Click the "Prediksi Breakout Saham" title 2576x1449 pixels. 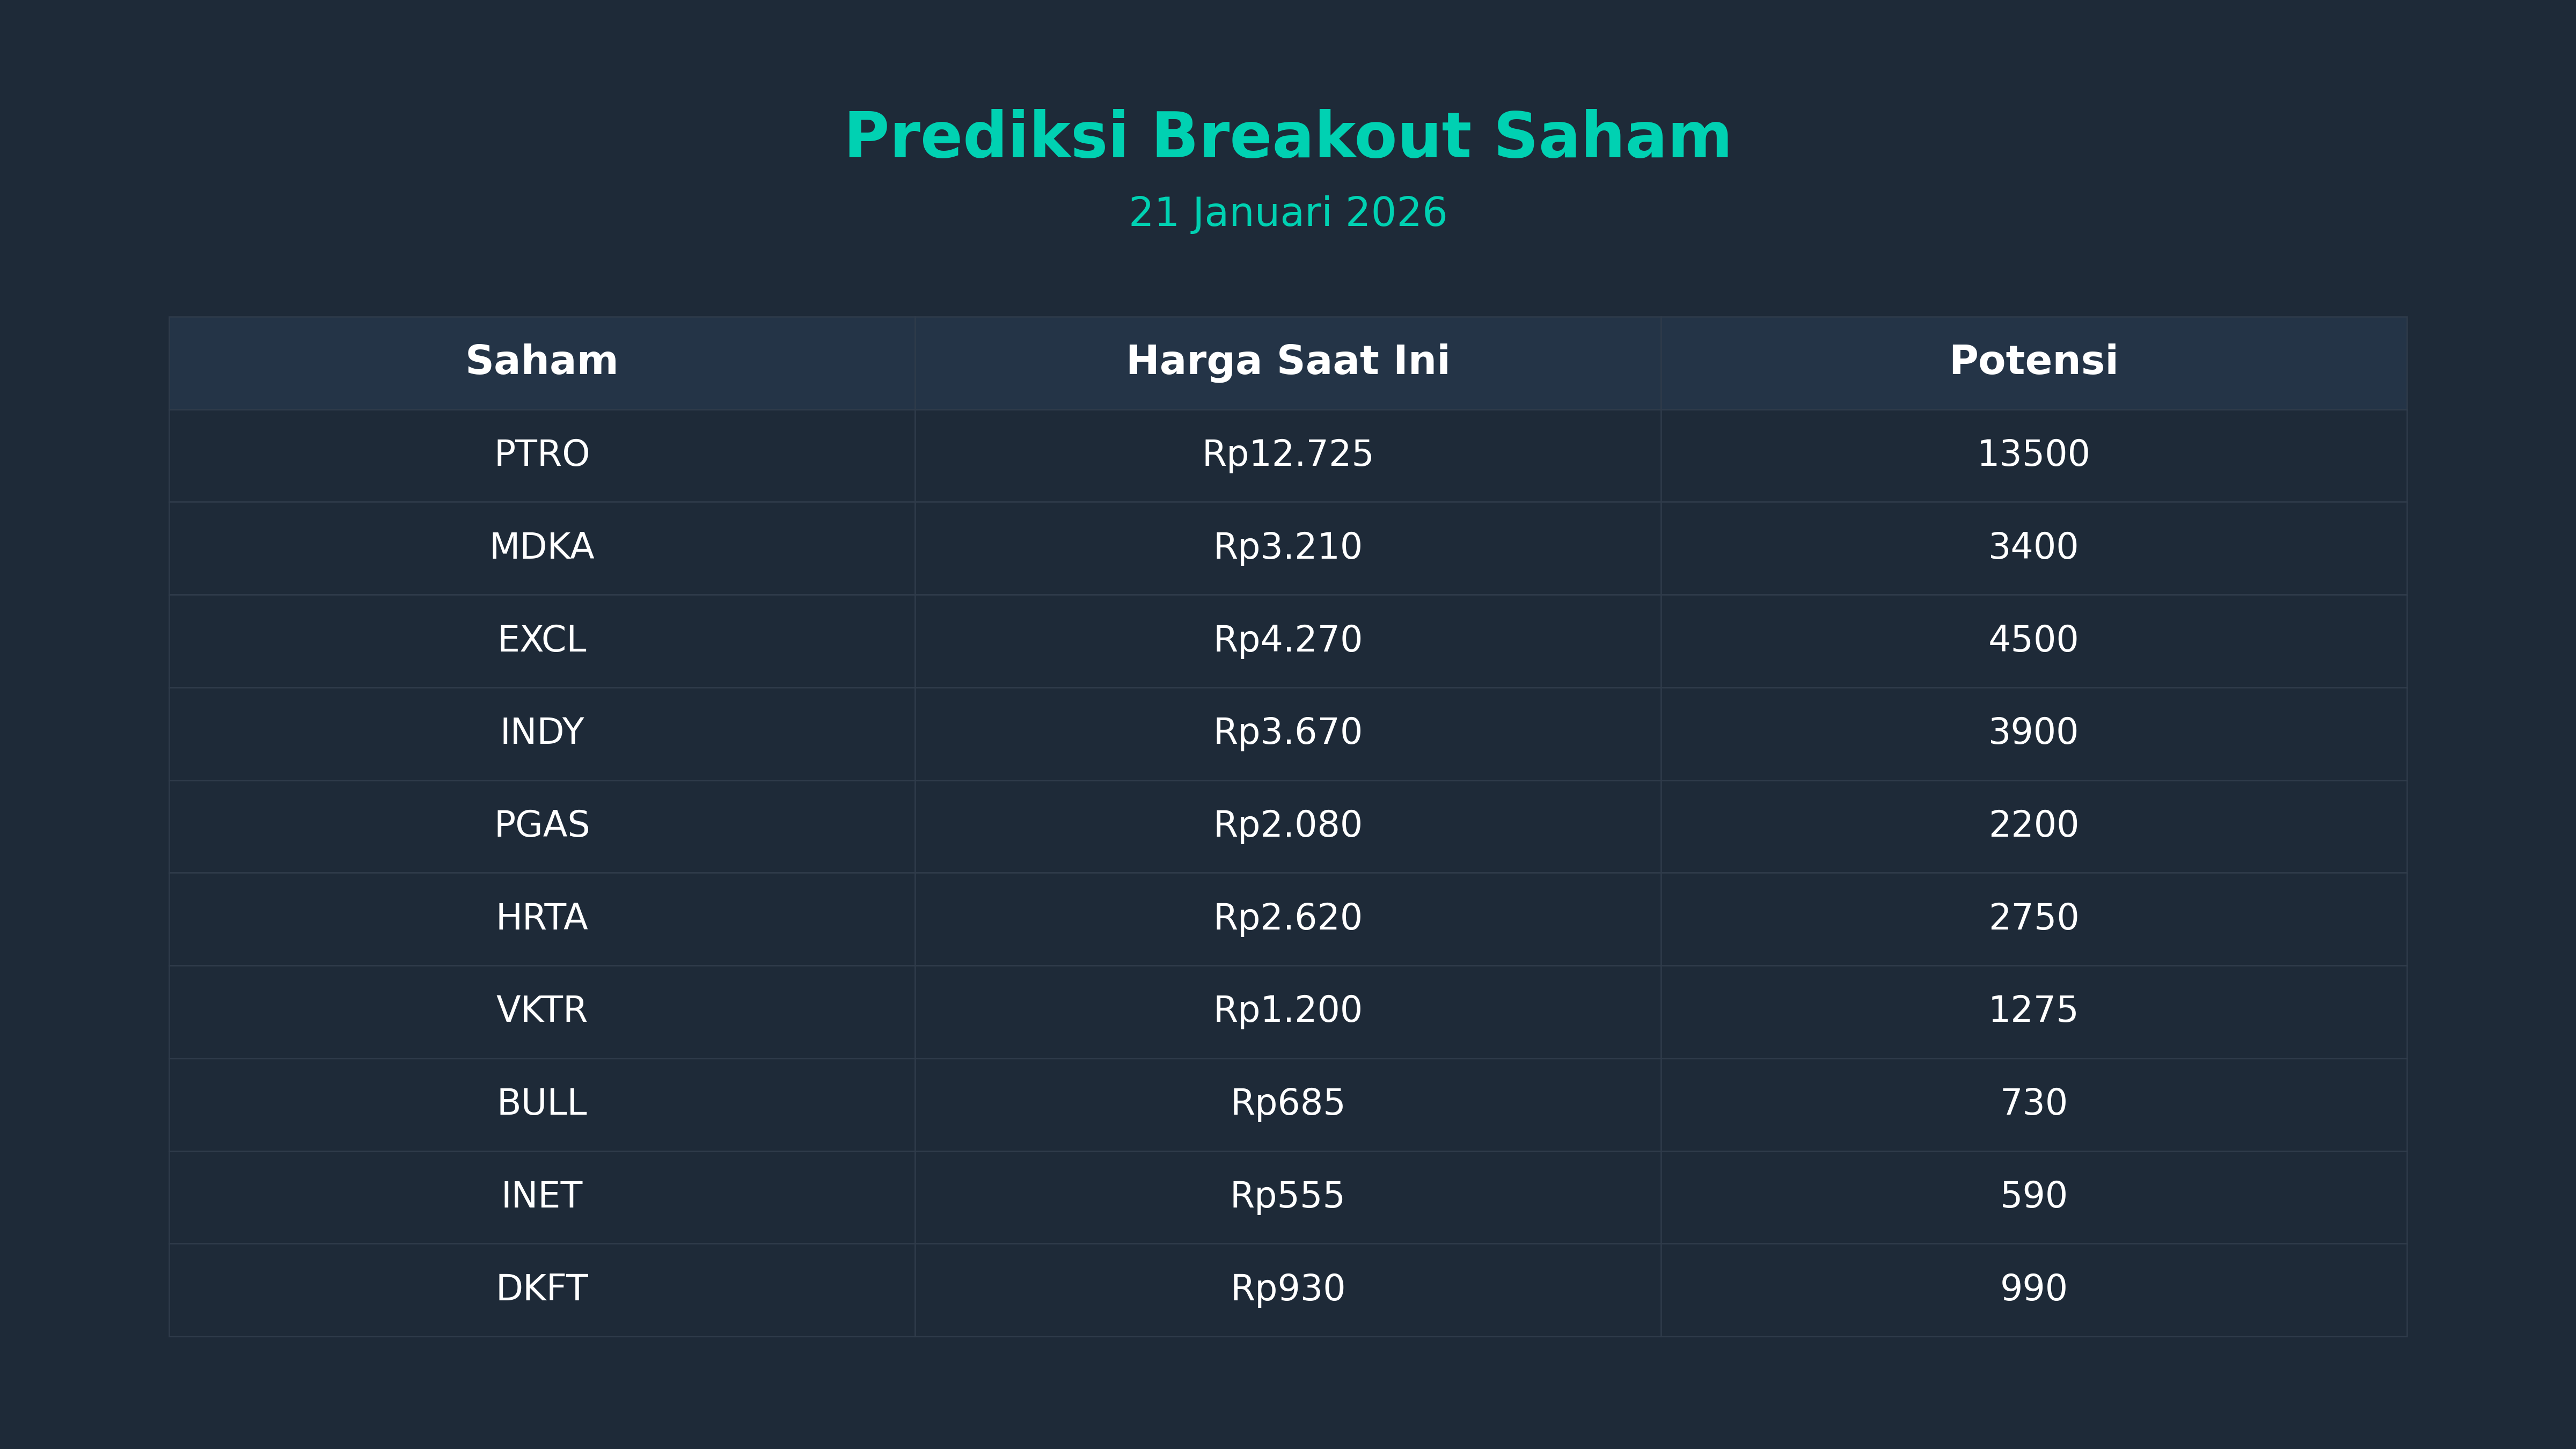[1287, 136]
